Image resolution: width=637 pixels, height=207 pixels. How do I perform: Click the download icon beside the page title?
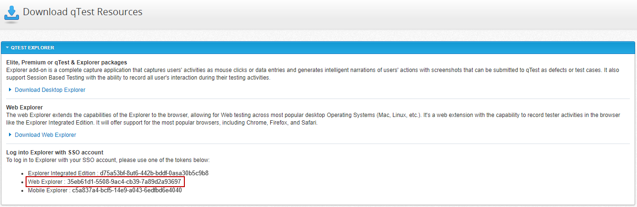(x=11, y=13)
